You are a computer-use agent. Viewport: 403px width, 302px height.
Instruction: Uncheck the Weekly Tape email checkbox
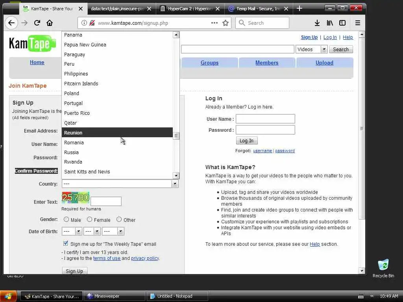tap(66, 243)
